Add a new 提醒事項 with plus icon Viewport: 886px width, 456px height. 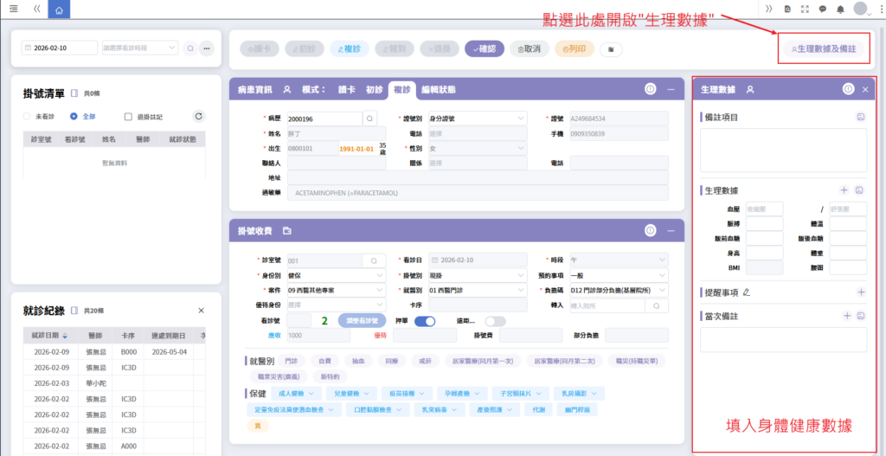861,292
